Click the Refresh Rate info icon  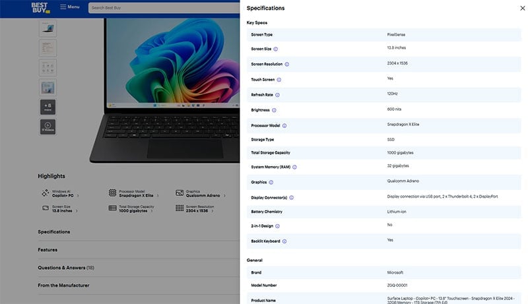pos(278,95)
